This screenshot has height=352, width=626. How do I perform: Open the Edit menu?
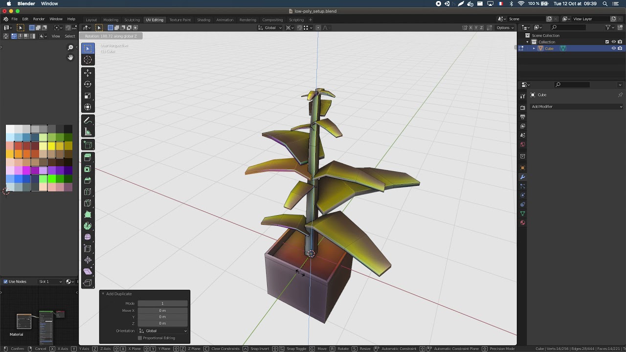25,19
